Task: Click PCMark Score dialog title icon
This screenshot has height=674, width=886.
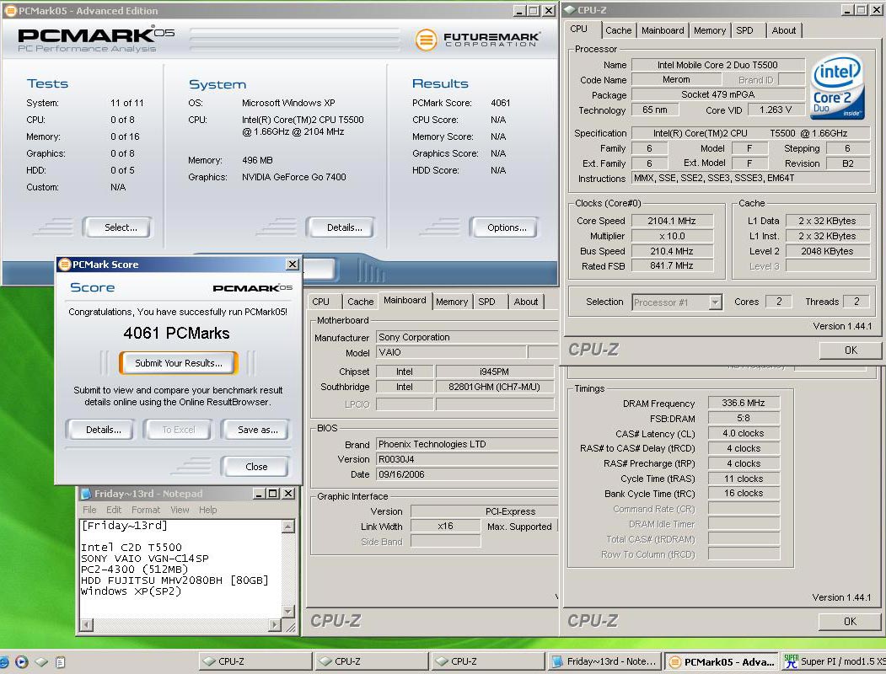Action: click(64, 265)
